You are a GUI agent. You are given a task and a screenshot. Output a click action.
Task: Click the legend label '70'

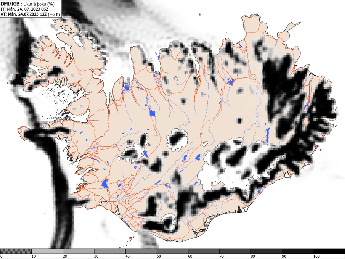221,256
